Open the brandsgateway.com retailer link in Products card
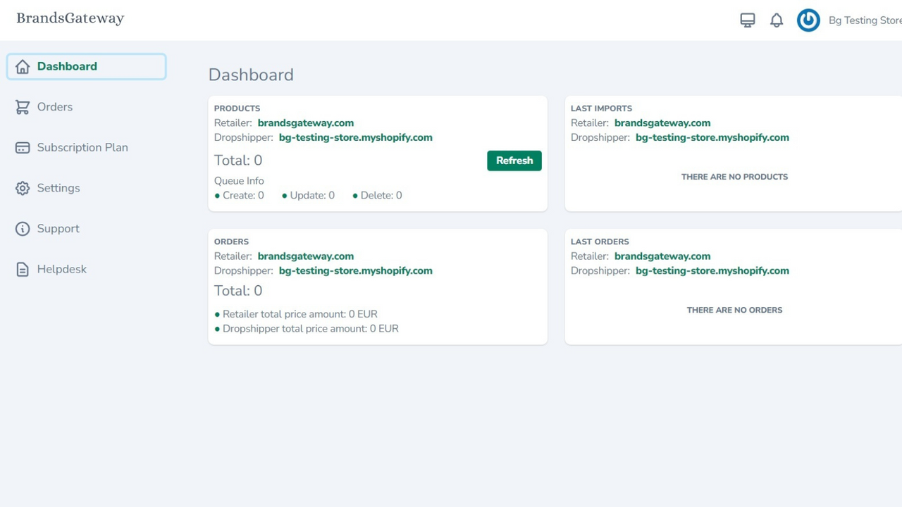The height and width of the screenshot is (507, 902). 305,123
